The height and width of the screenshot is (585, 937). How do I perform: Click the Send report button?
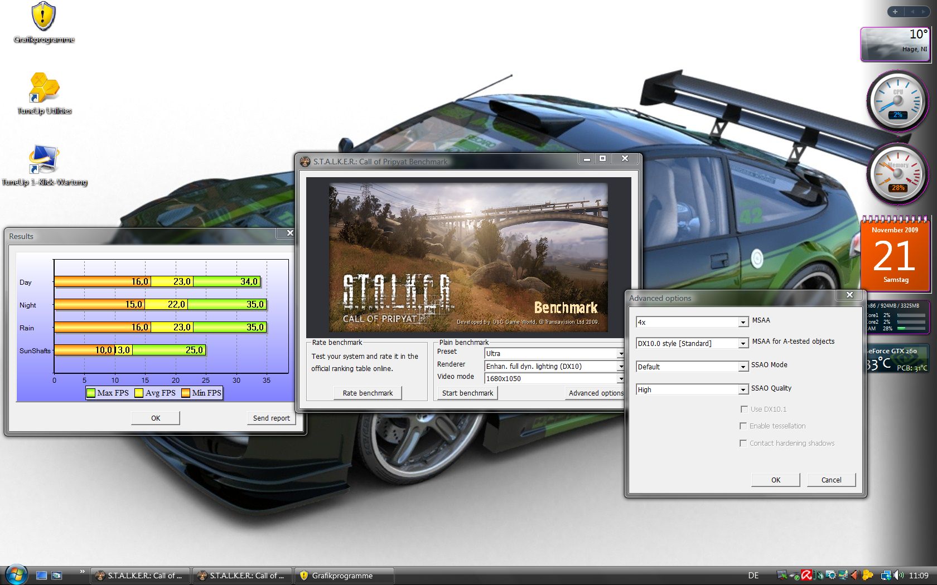[x=272, y=418]
